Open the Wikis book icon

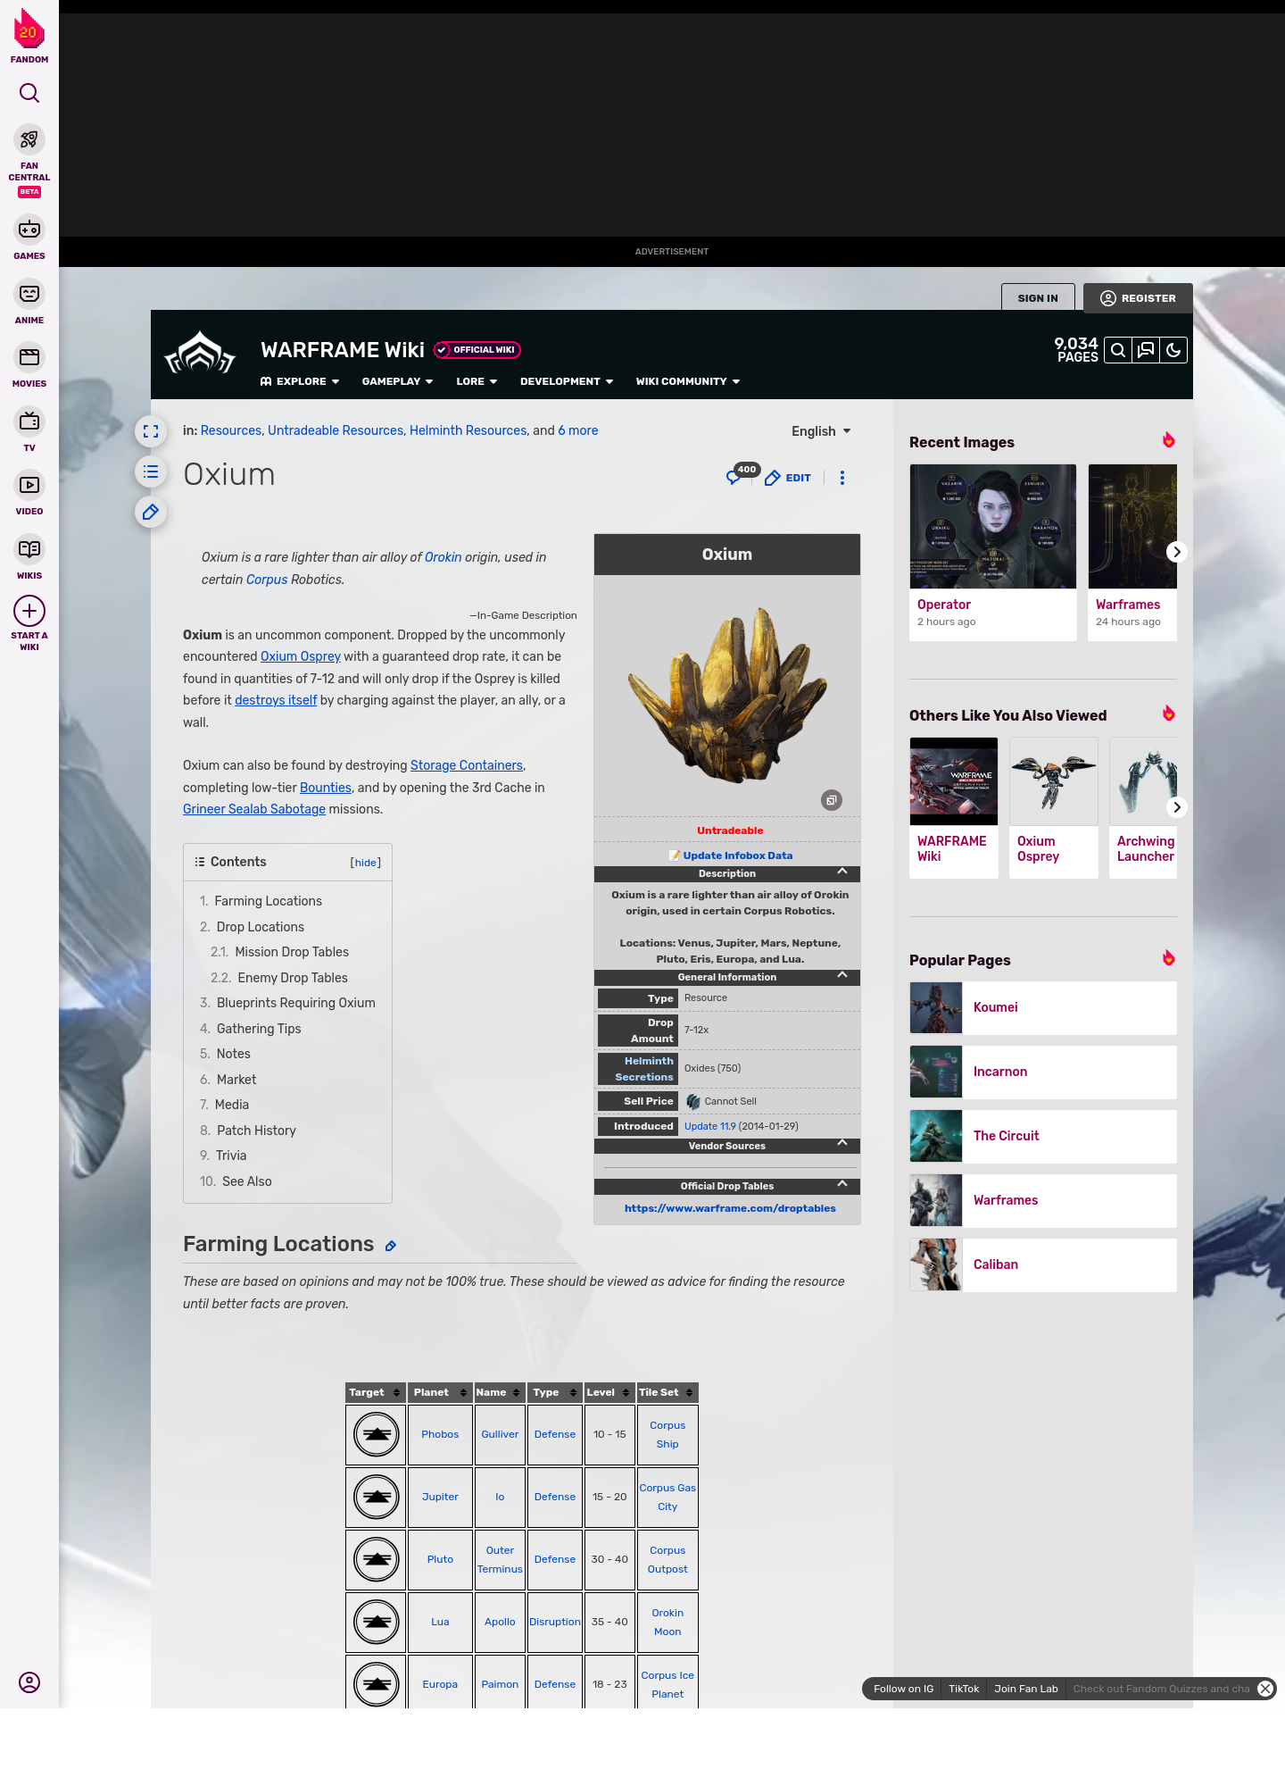[29, 549]
